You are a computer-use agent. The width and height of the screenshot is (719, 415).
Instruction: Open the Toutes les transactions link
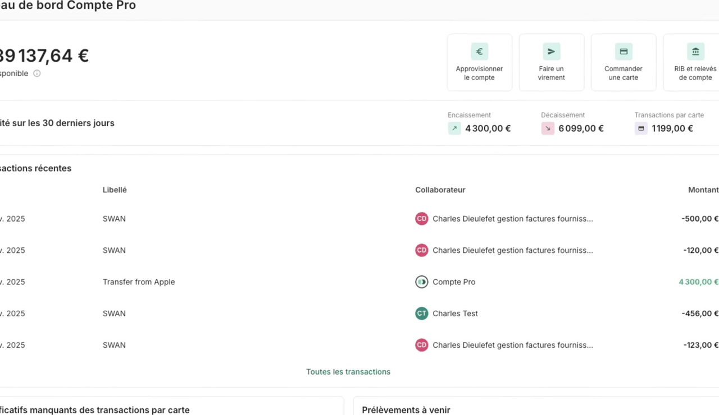click(348, 372)
